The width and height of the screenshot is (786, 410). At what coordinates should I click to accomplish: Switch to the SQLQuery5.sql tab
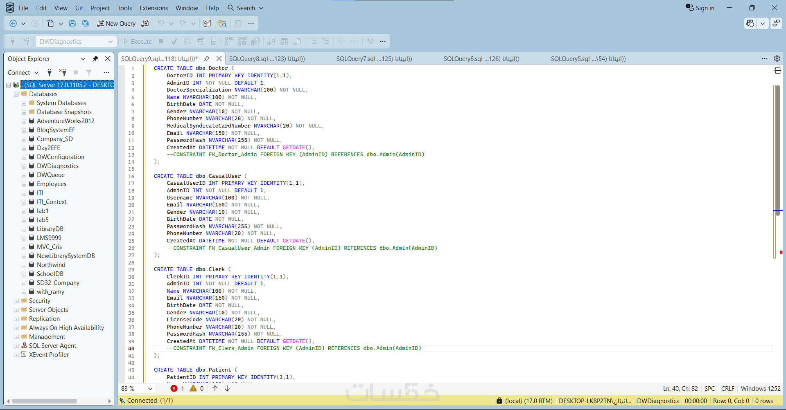tap(588, 58)
